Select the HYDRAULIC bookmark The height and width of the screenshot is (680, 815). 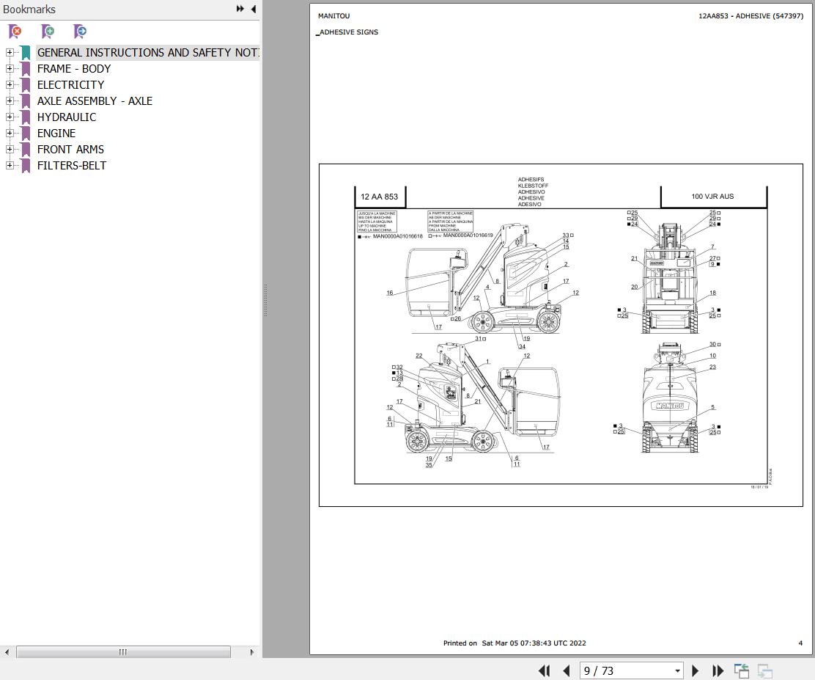pos(67,117)
